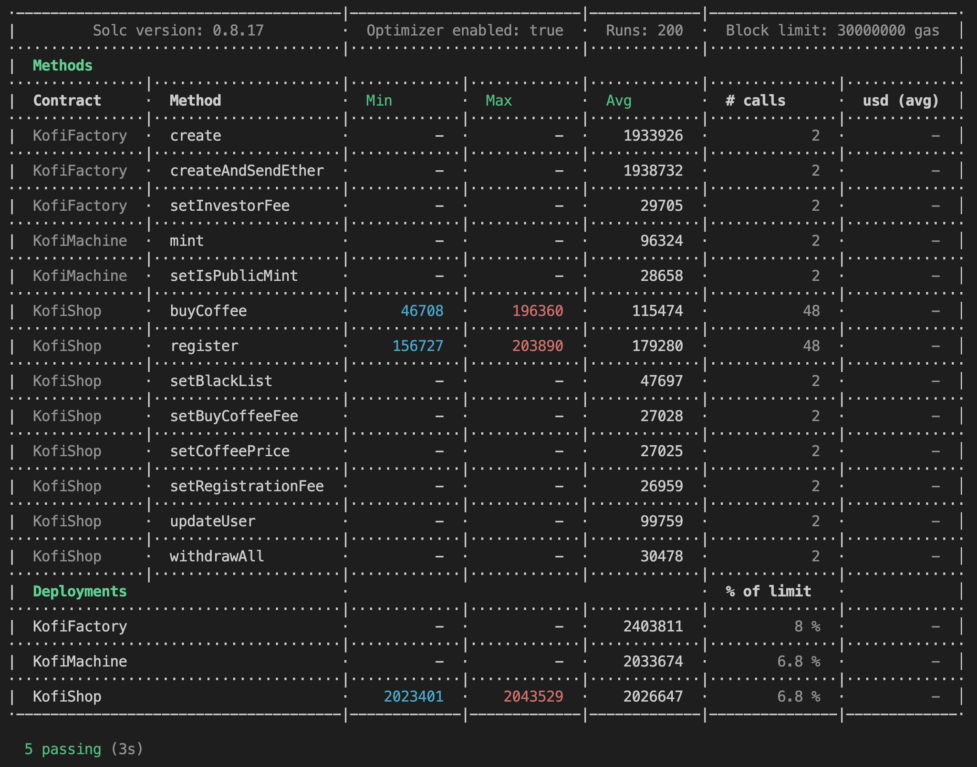
Task: Click the Block limit 30000000 gas text
Action: tap(832, 31)
